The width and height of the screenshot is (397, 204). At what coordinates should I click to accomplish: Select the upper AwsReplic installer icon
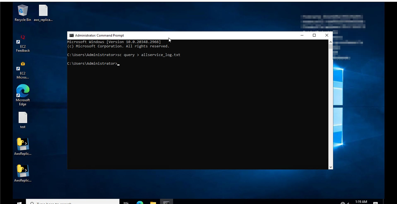point(23,145)
